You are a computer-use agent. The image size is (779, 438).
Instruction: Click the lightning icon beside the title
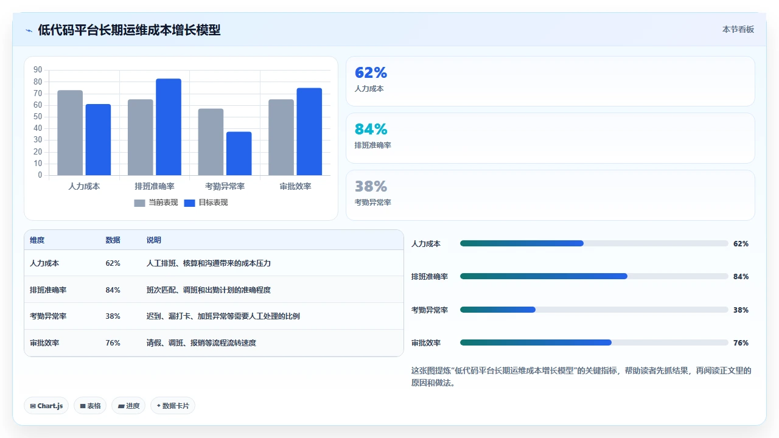(29, 30)
